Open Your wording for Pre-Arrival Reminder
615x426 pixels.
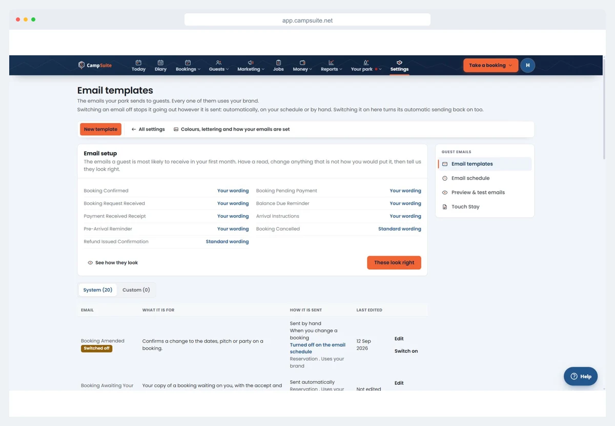[233, 229]
